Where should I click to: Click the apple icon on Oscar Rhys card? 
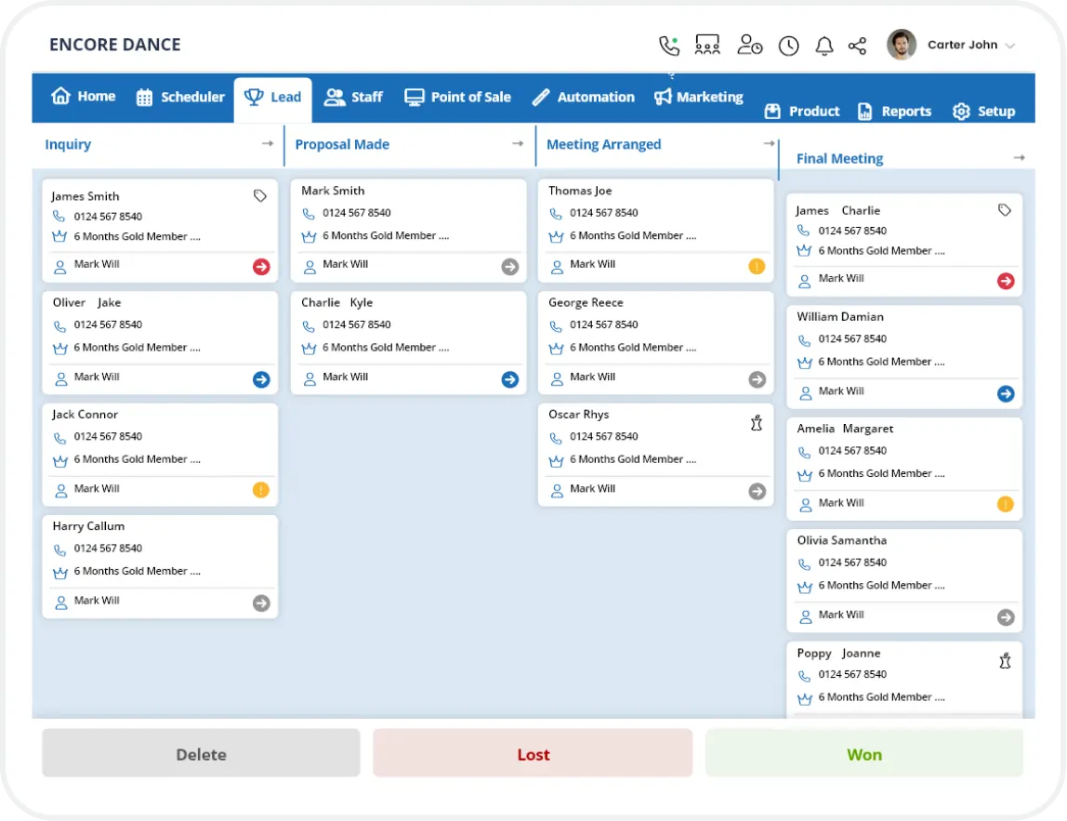coord(756,423)
